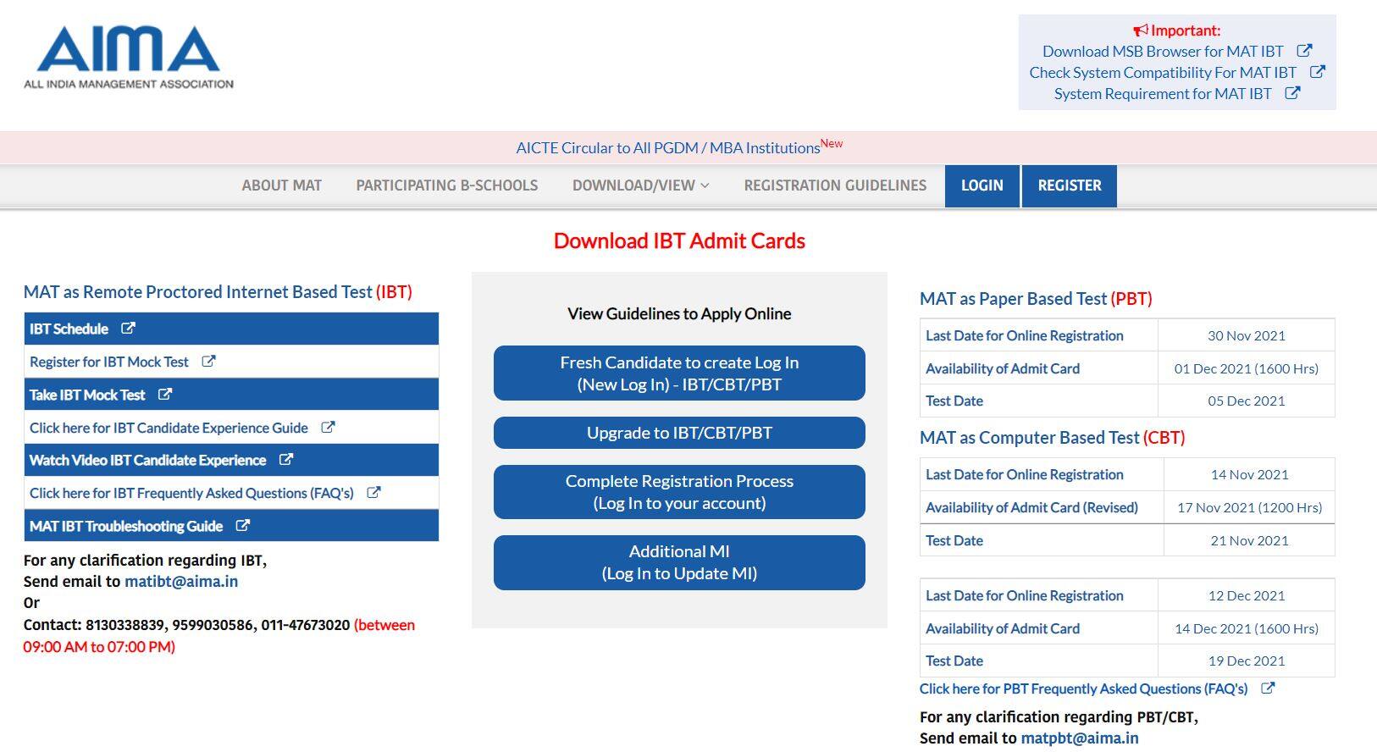
Task: Click the LOGIN button in navbar
Action: point(982,185)
